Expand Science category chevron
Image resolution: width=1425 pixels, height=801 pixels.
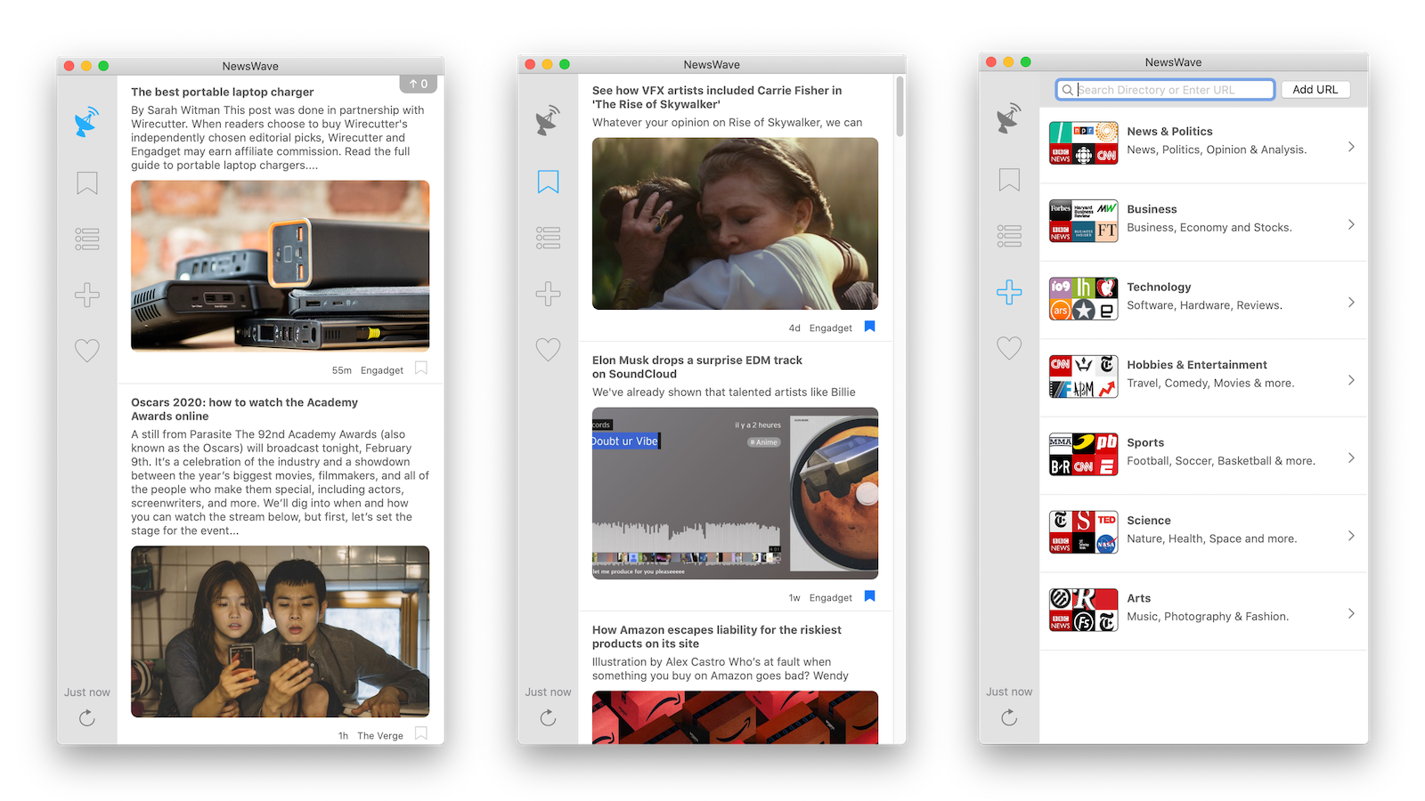(1351, 536)
